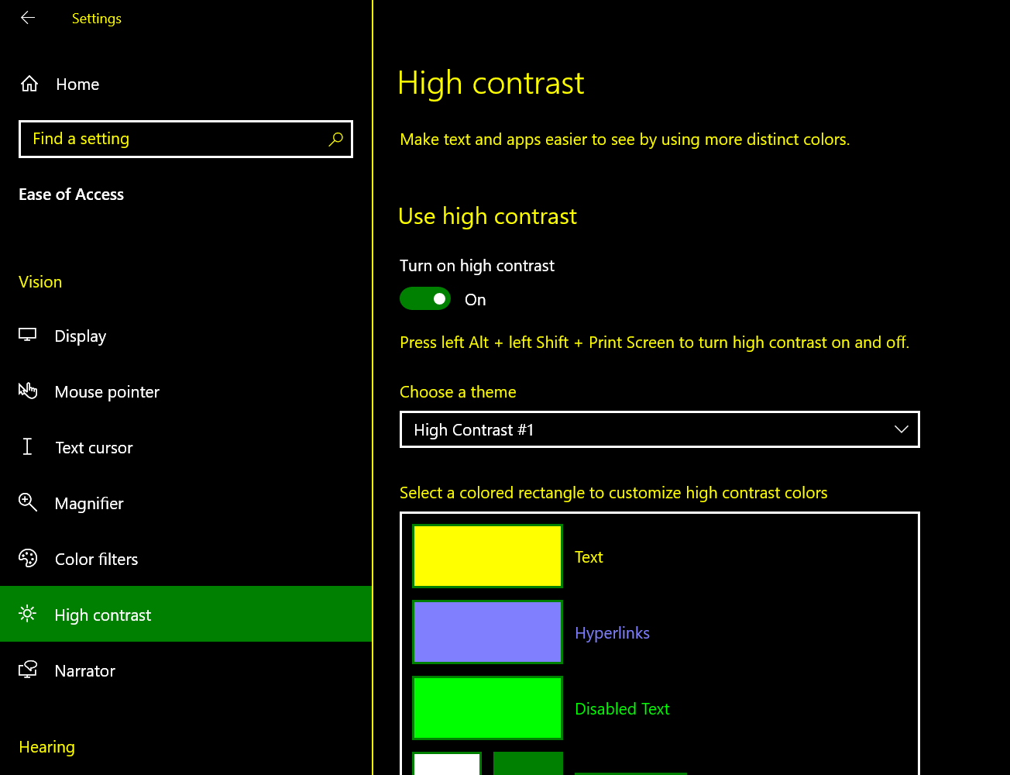Image resolution: width=1010 pixels, height=775 pixels.
Task: Select the Hyperlinks colored rectangle
Action: tap(487, 632)
